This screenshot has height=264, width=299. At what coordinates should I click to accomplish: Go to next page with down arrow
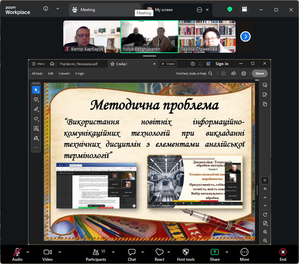(x=265, y=206)
